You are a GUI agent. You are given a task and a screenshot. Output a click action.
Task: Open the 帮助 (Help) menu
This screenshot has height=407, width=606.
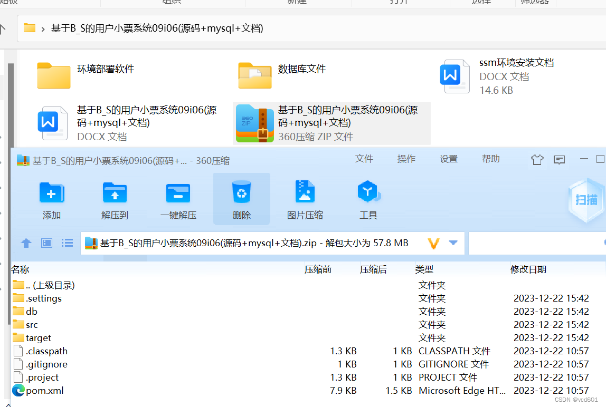tap(491, 158)
